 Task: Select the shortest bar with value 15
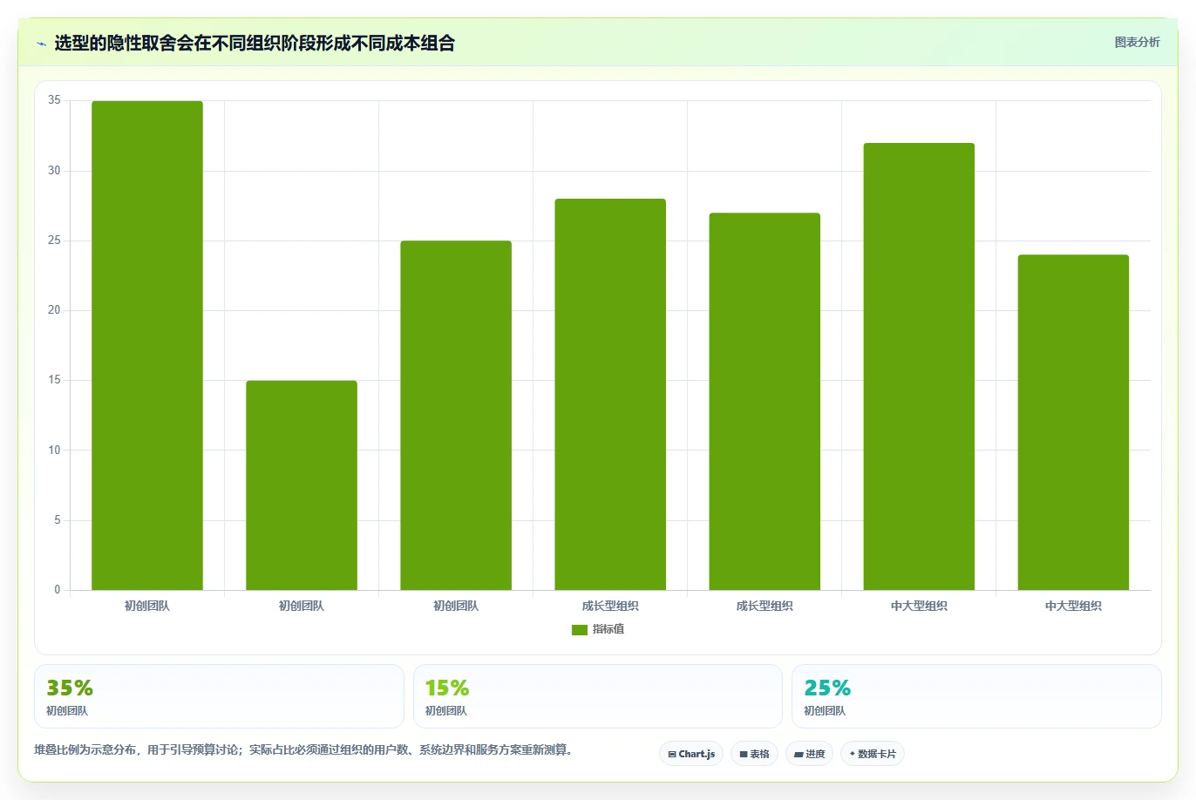pyautogui.click(x=302, y=485)
